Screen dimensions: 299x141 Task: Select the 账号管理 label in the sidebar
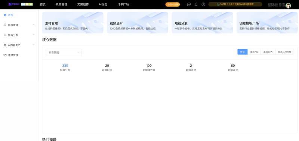pyautogui.click(x=13, y=25)
